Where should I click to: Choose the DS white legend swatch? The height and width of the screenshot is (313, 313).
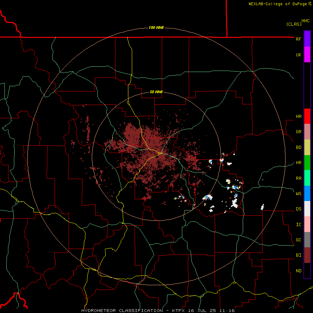[x=307, y=209]
